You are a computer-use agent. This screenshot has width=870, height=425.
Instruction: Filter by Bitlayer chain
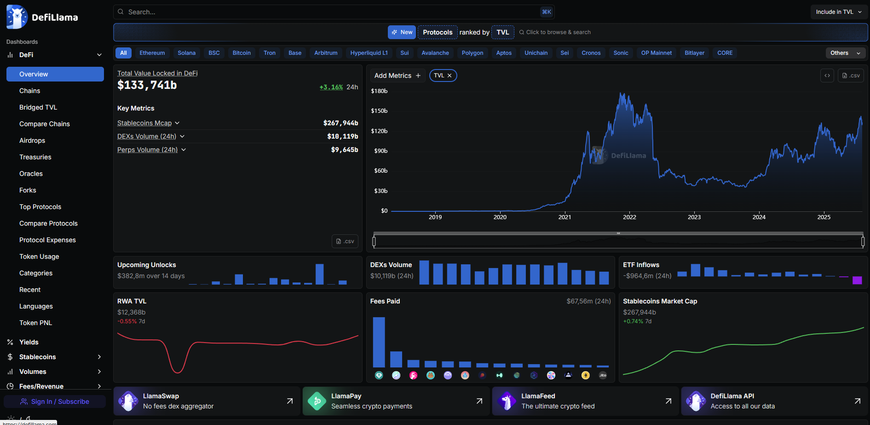(x=694, y=53)
